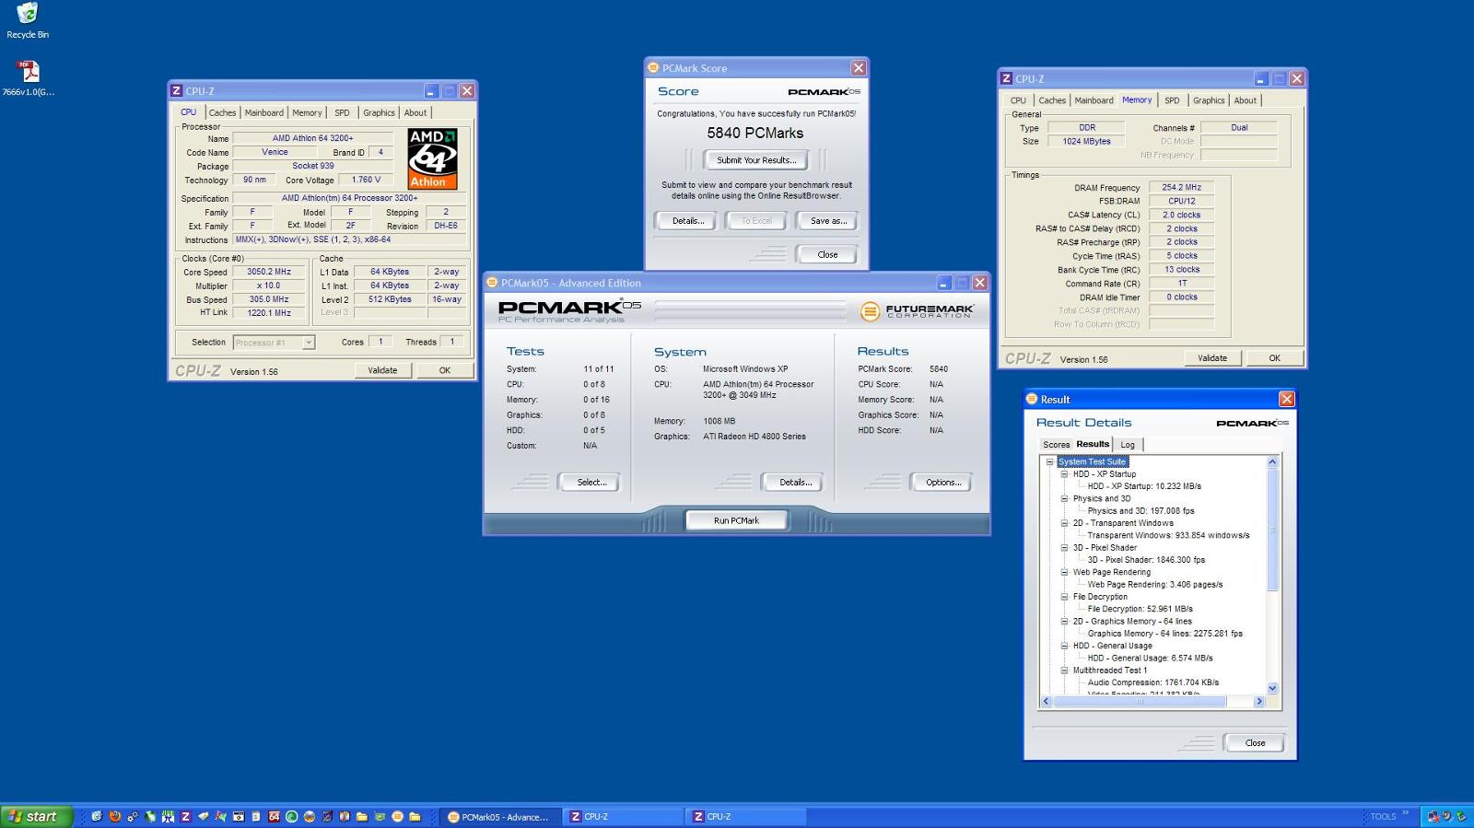1474x828 pixels.
Task: Launch CPU-Z from the quick launch Z icon
Action: 185,816
